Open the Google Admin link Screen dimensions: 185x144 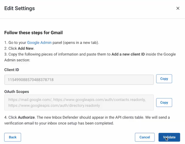click(39, 43)
